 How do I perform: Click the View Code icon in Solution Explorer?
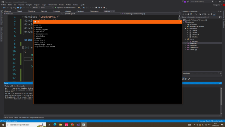tap(209, 14)
